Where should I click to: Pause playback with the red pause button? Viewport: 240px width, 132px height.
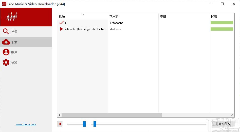tap(60, 124)
